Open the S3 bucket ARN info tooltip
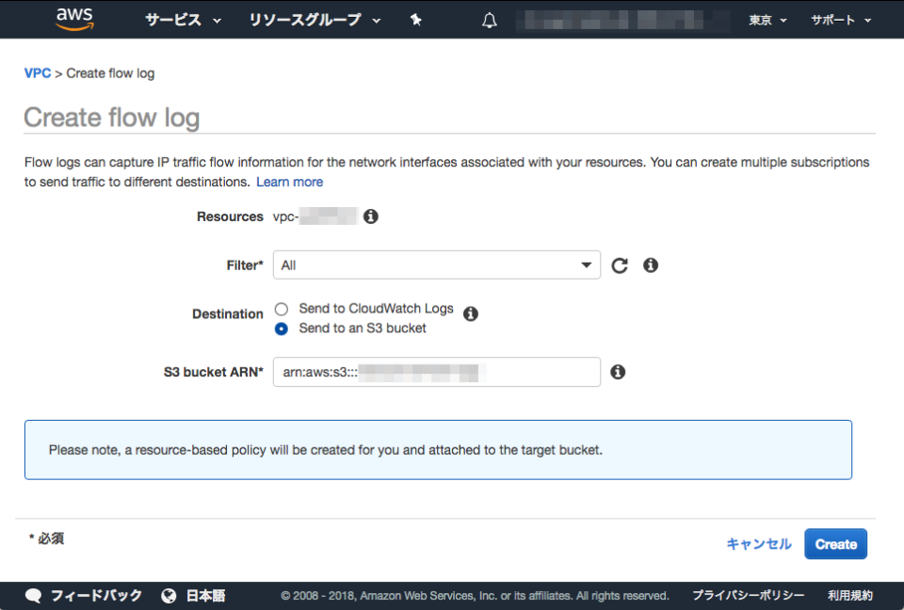 (x=618, y=372)
